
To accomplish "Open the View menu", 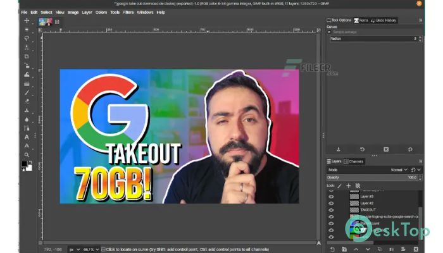I will click(x=60, y=13).
